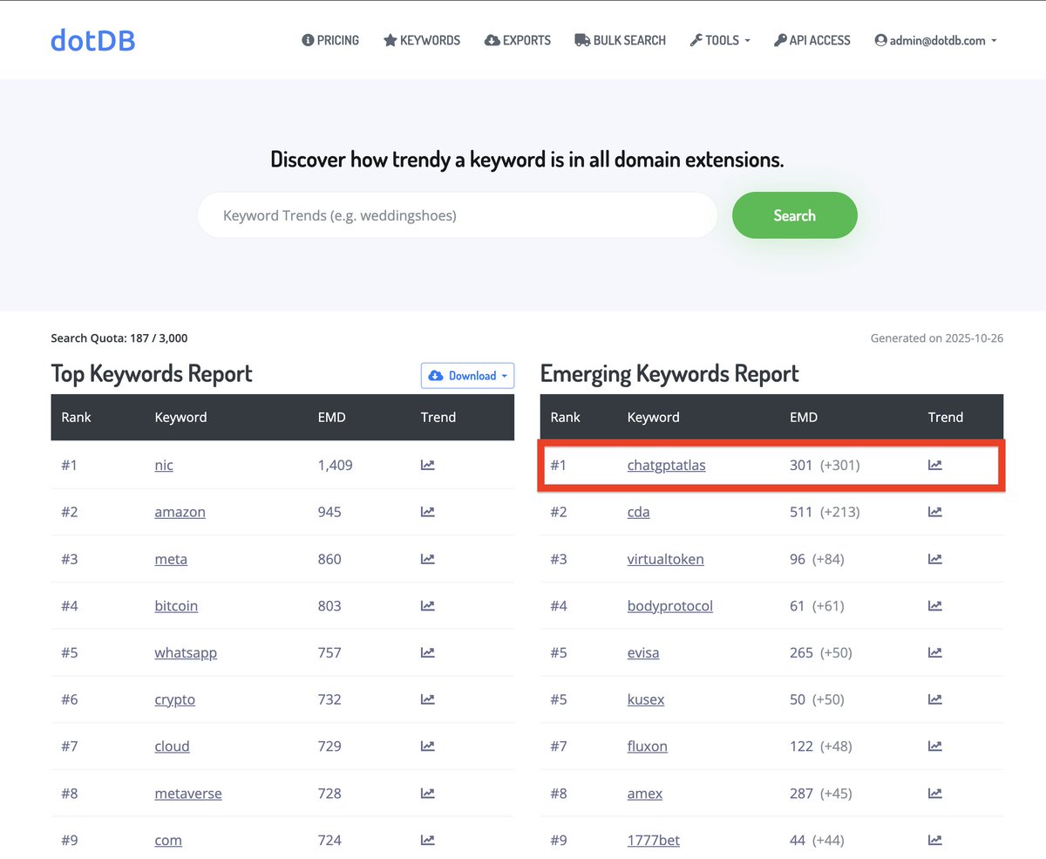Open the amex keyword link
Viewport: 1046px width, 859px height.
645,794
